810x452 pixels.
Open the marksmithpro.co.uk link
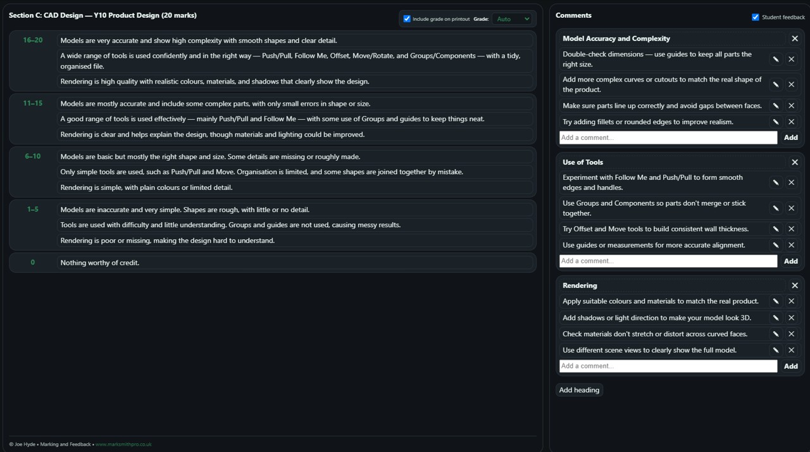point(123,444)
